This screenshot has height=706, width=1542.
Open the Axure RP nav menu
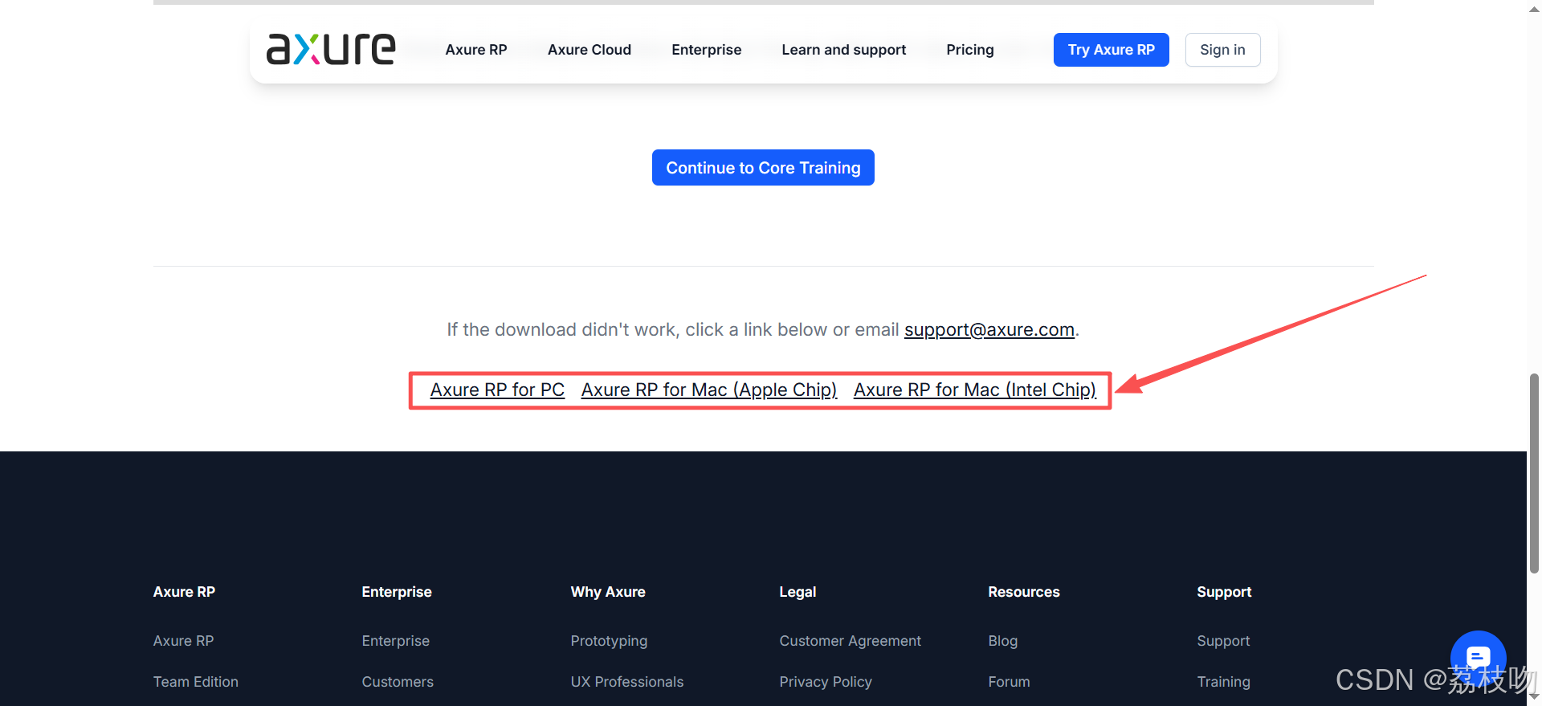(476, 50)
